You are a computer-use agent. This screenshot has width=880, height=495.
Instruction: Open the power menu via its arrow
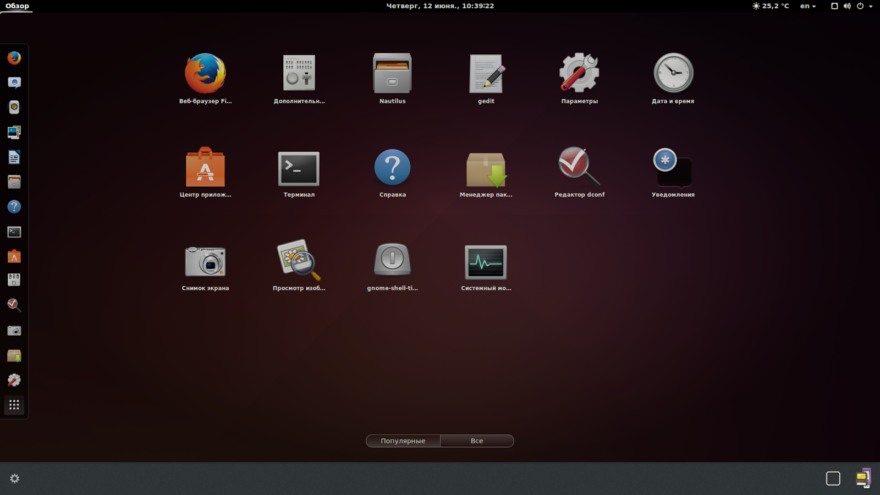871,6
